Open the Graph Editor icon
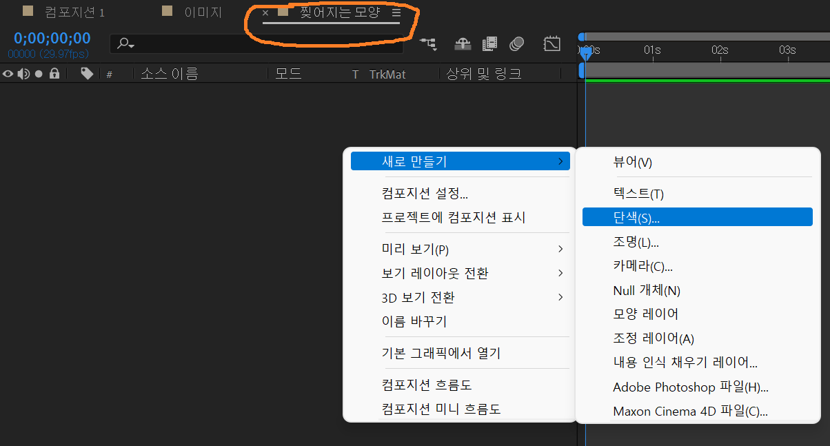Screen dimensions: 830x446 point(552,44)
